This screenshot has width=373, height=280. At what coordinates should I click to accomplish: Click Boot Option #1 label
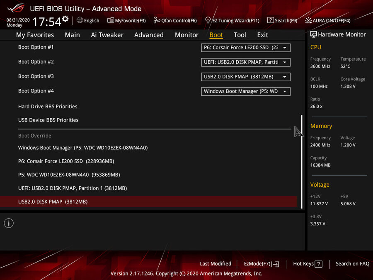point(36,47)
